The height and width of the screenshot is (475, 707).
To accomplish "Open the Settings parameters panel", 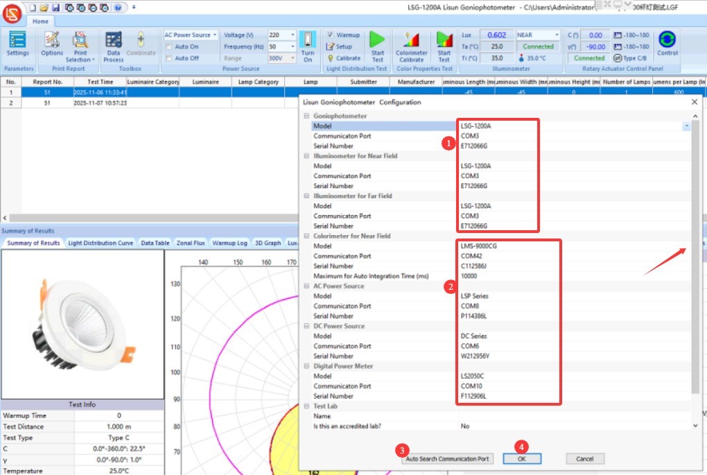I will [17, 44].
